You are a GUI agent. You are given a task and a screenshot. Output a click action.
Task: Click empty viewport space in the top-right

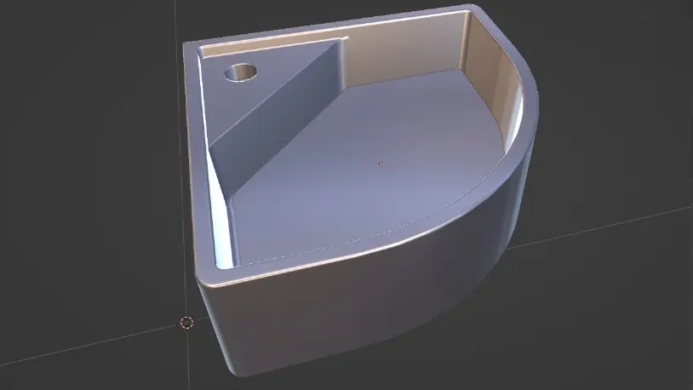click(x=621, y=51)
